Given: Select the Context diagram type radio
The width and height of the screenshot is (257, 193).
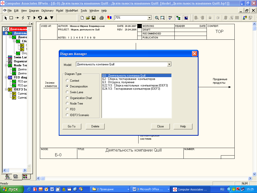Looking at the screenshot, I should coord(67,80).
